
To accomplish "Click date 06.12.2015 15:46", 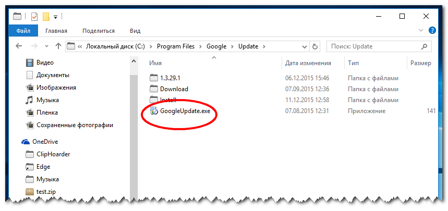I will 307,78.
